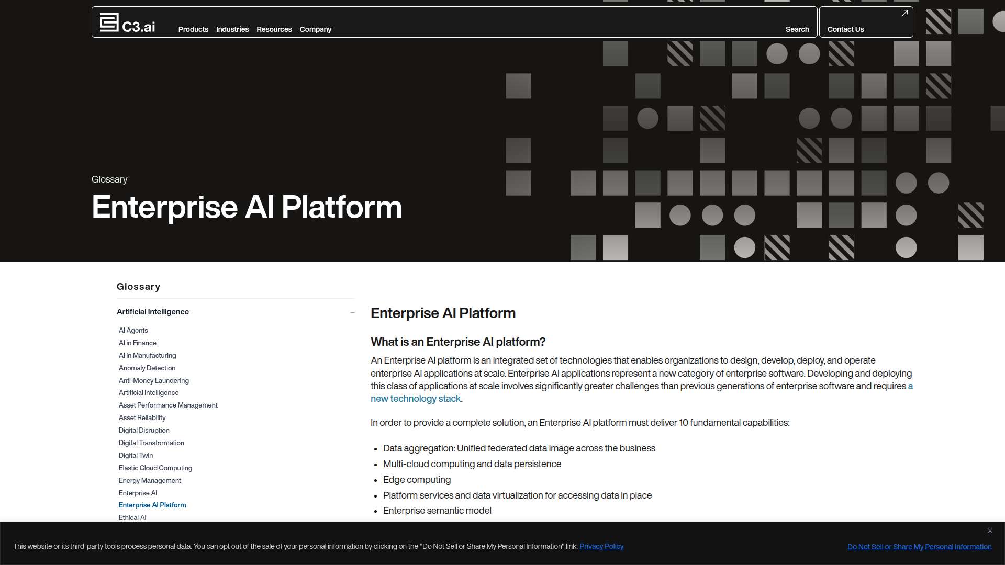Screen dimensions: 1005x565
Task: Click 'Edge computing' bullet text
Action: tap(417, 480)
